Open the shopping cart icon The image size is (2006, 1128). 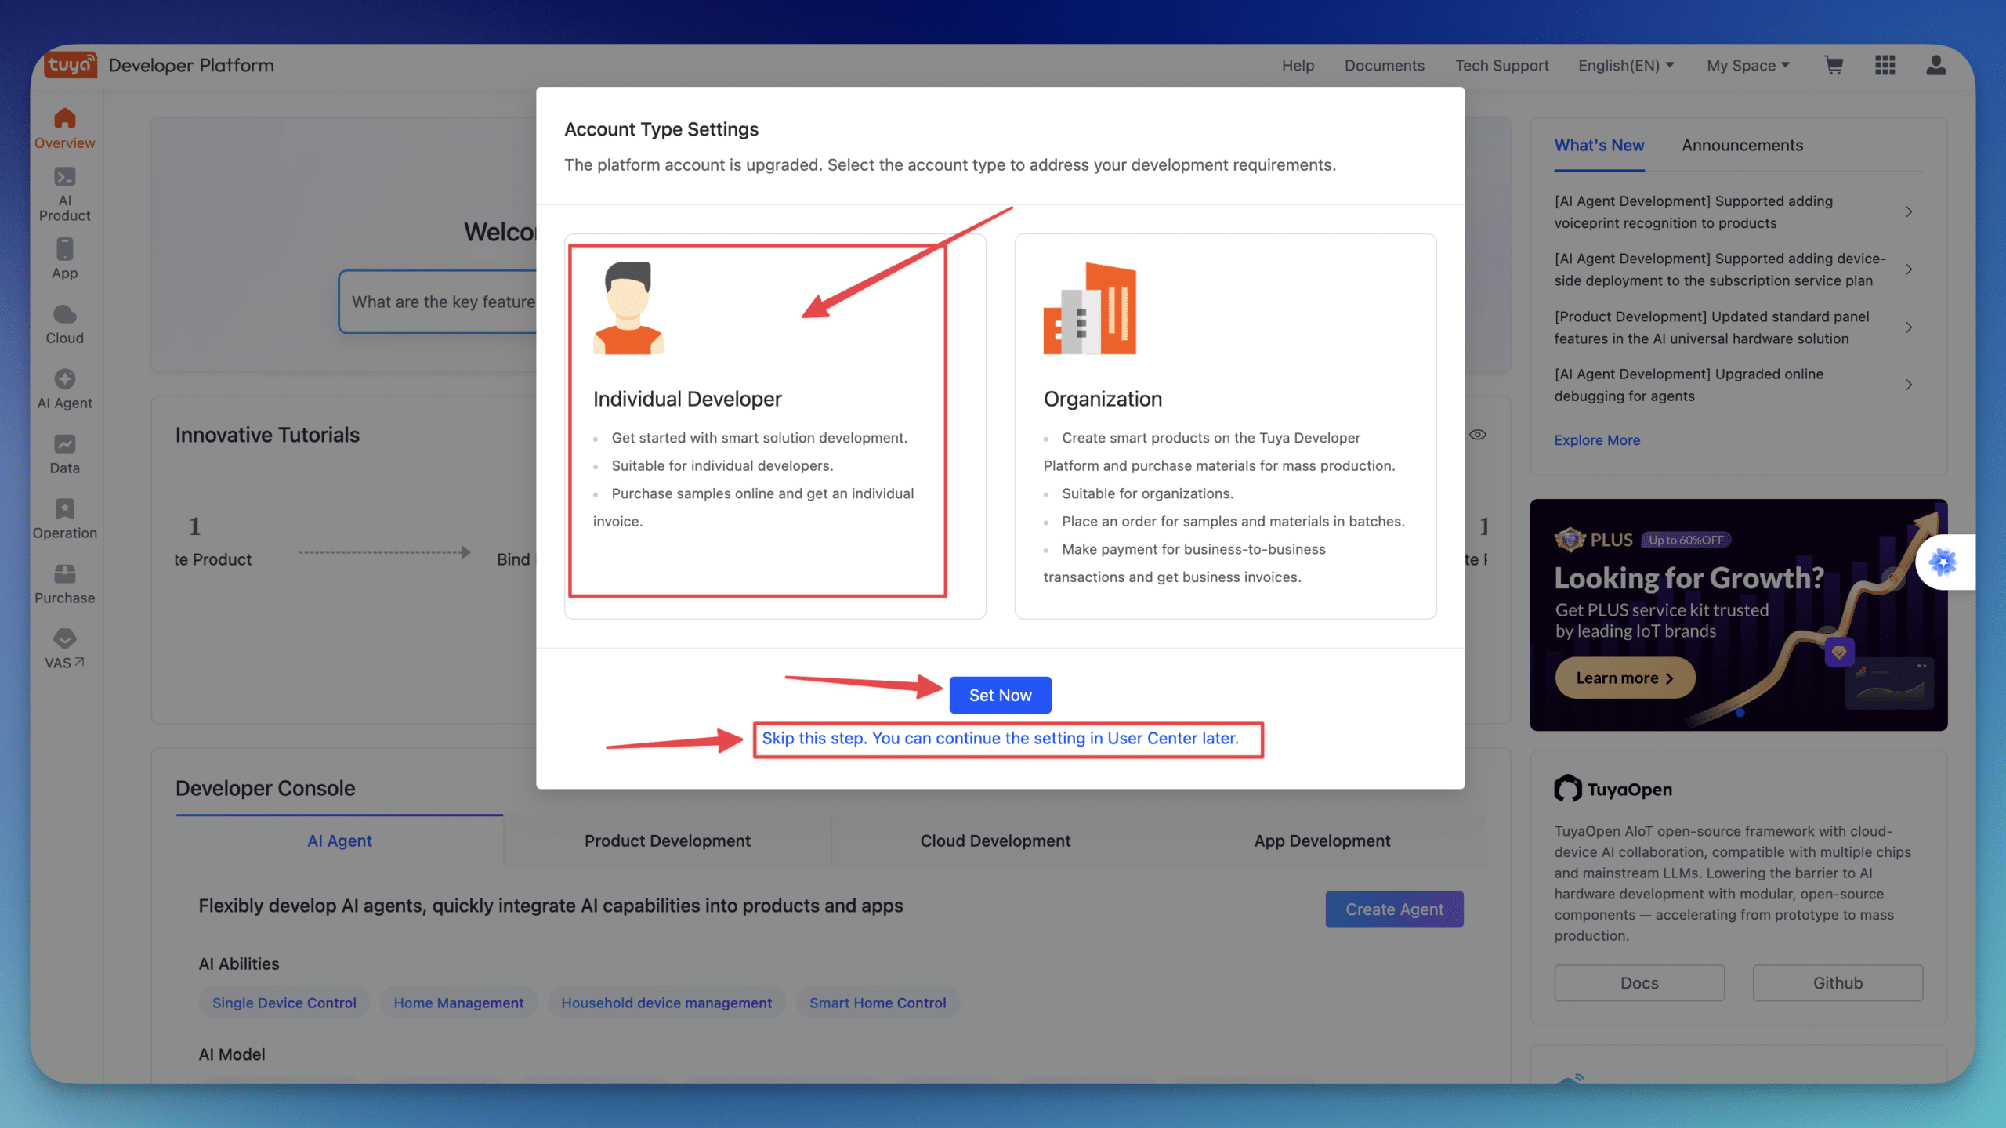tap(1834, 65)
